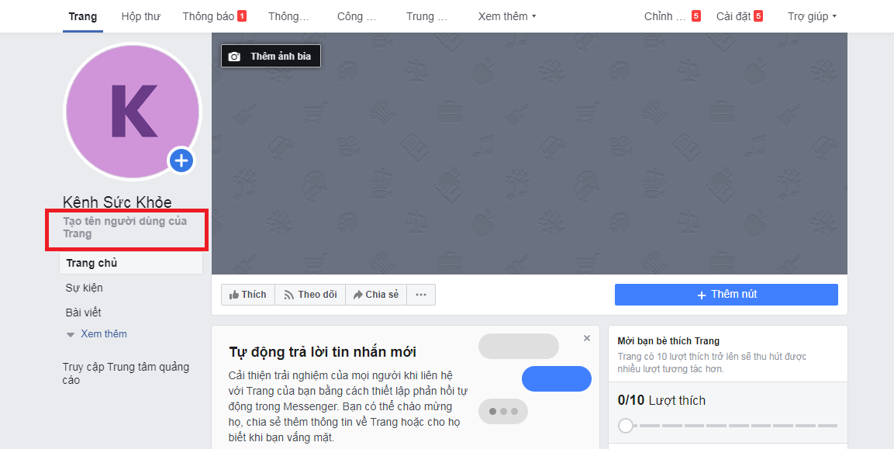Expand the Xem thêm top menu dropdown
The height and width of the screenshot is (449, 894).
506,16
